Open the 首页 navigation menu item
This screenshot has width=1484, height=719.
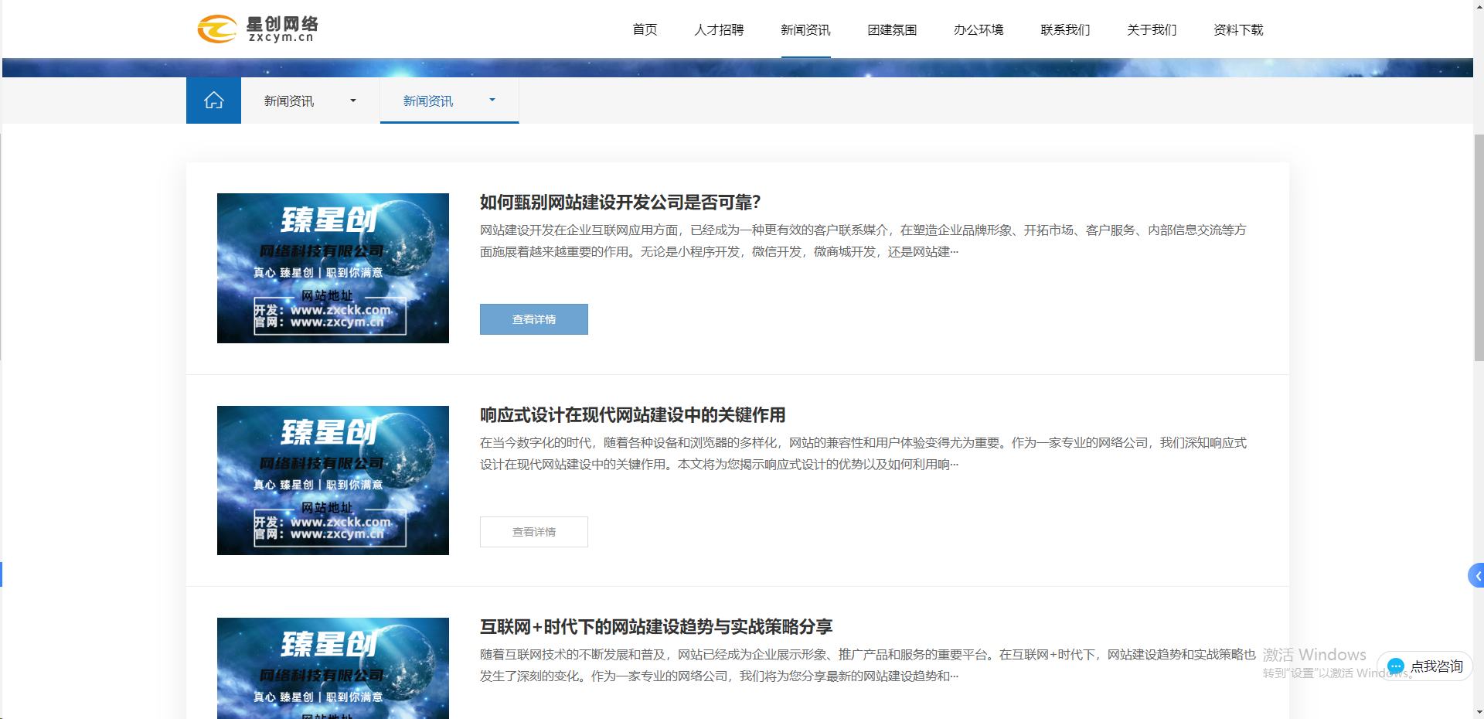click(645, 29)
